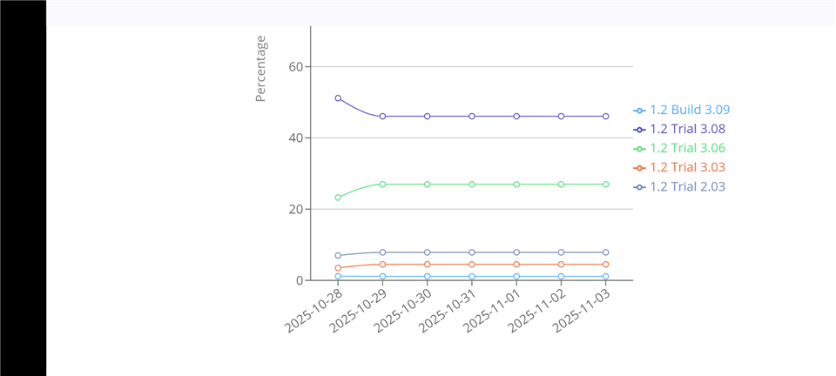This screenshot has height=376, width=836.
Task: Select Trial 3.08 data point on 2025-10-28
Action: tap(338, 98)
